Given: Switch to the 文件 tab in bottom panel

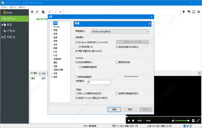Looking at the screenshot, I should 42,73.
